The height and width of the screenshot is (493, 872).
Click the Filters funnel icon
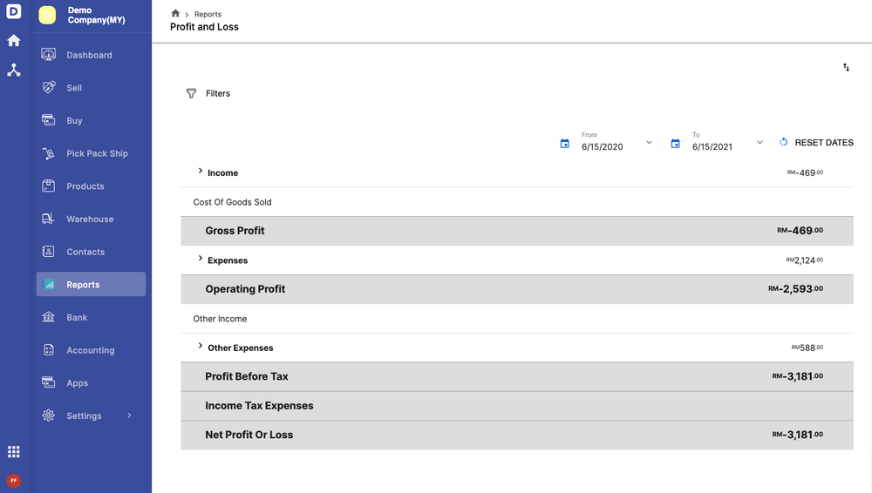point(191,93)
